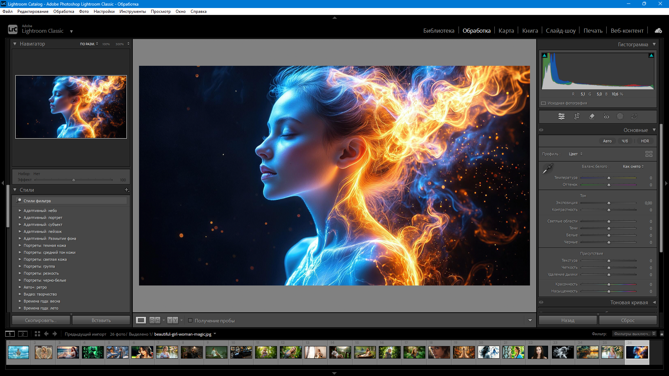
Task: Switch to the Библиотека module
Action: 439,31
